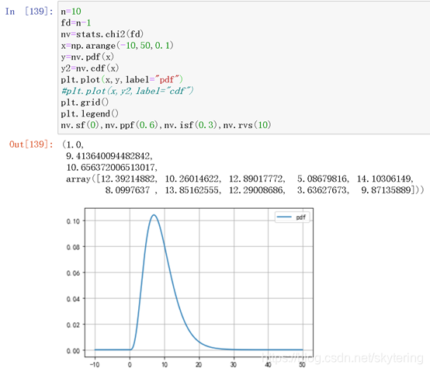This screenshot has width=430, height=372.
Task: Click array value 8.0997637
Action: pos(127,190)
